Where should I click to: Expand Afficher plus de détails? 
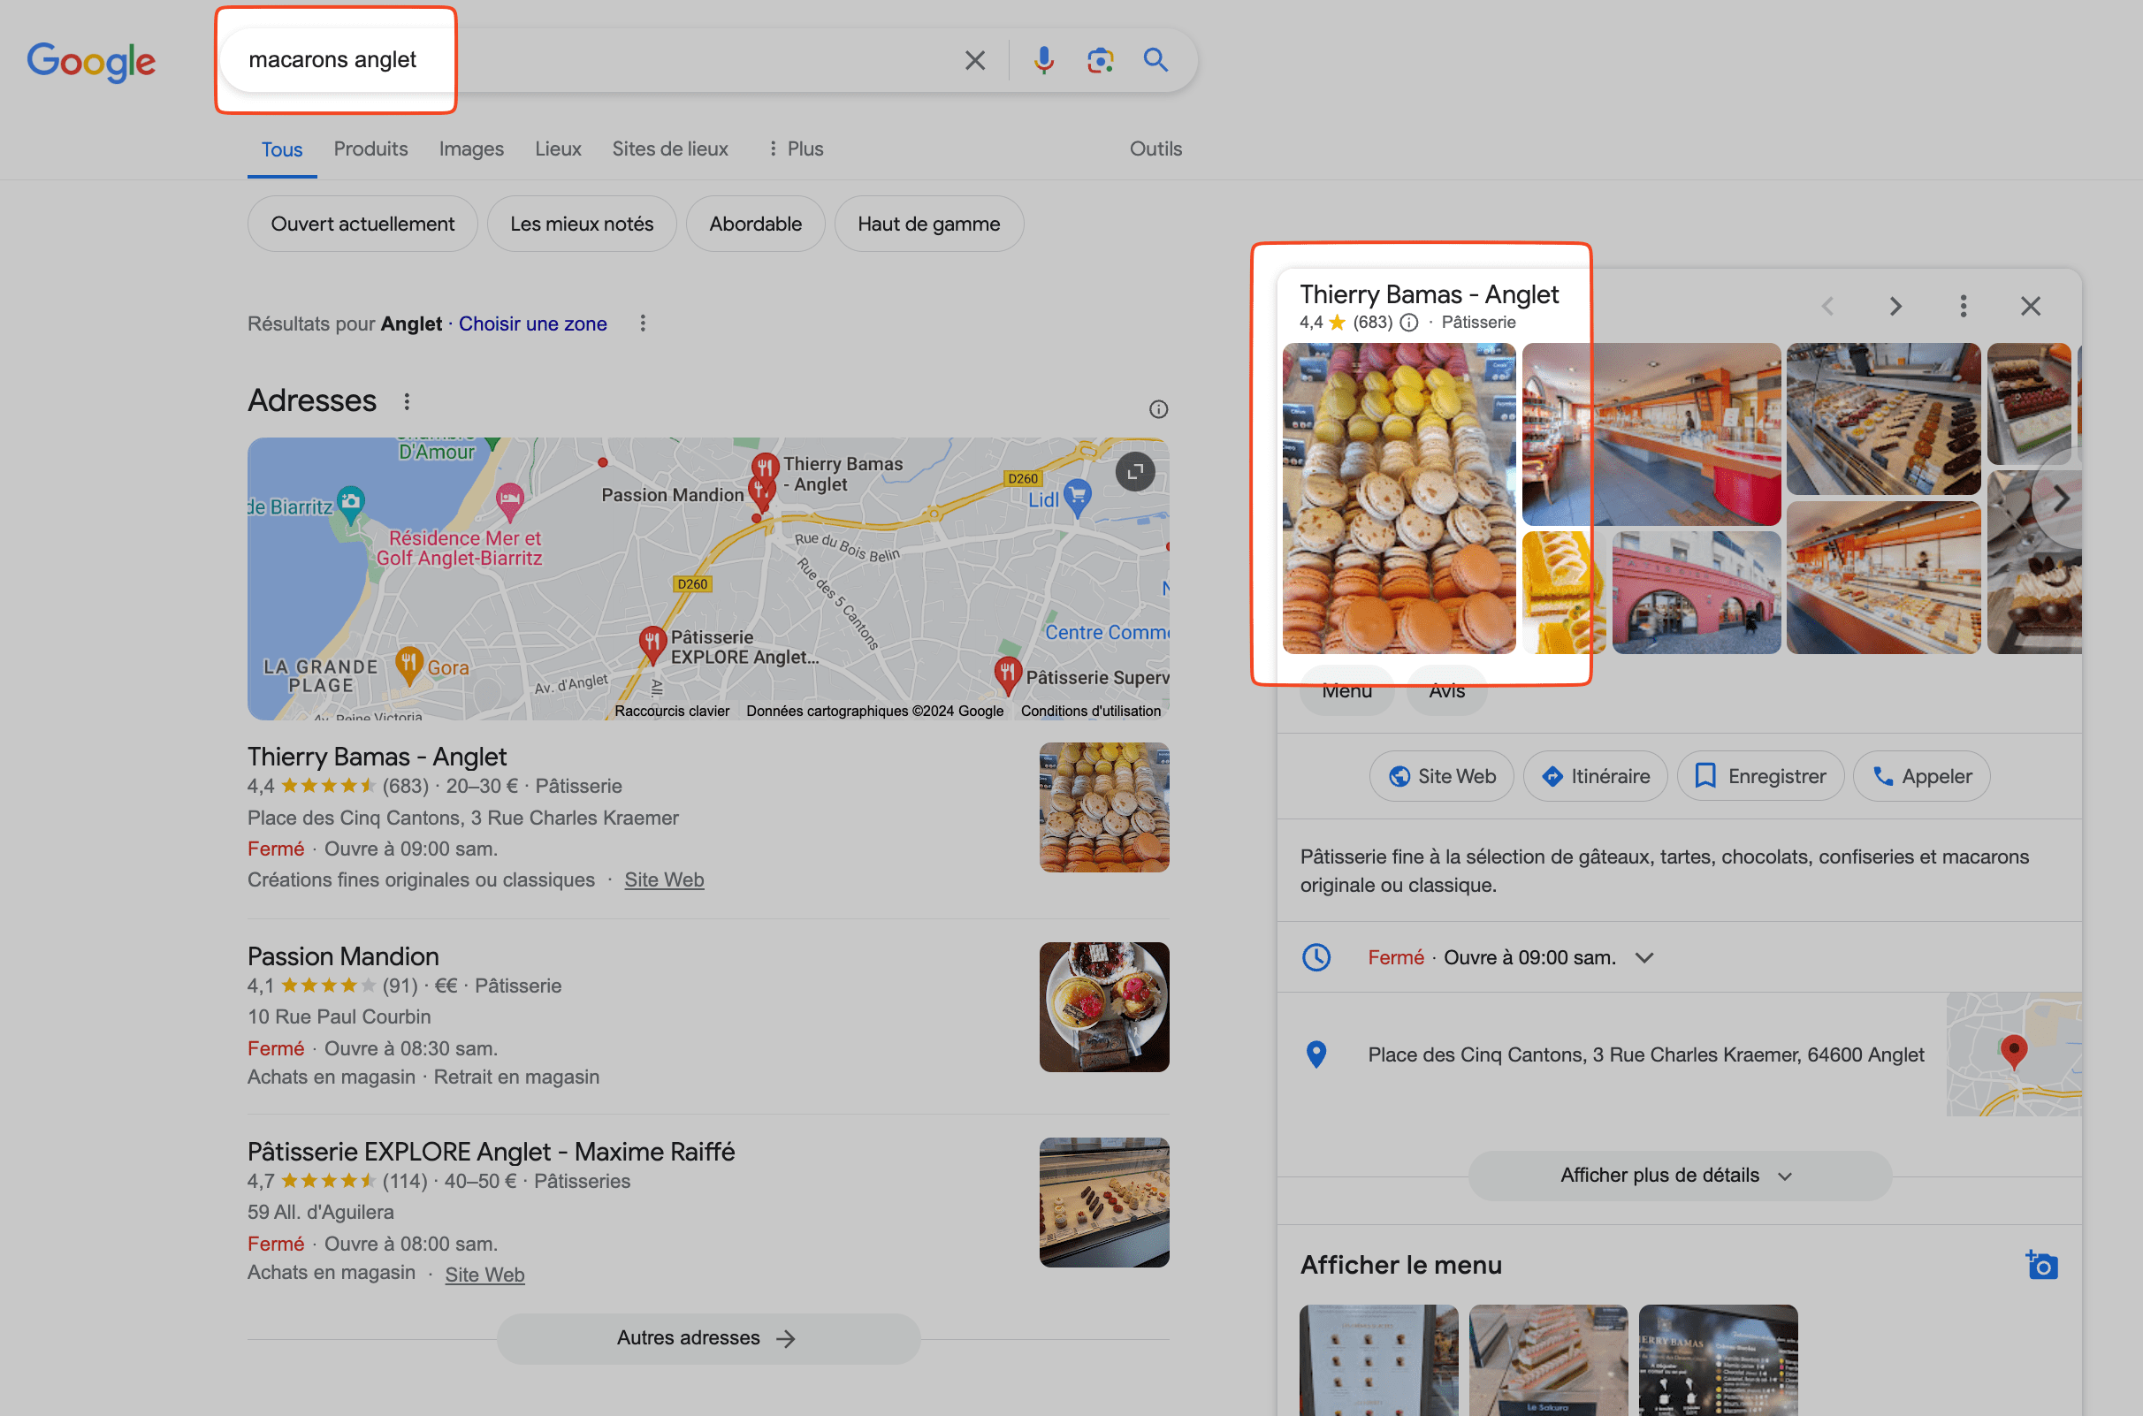coord(1679,1175)
